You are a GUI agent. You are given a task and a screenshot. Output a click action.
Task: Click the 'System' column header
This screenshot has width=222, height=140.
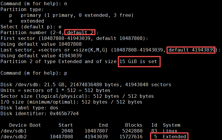172,125
